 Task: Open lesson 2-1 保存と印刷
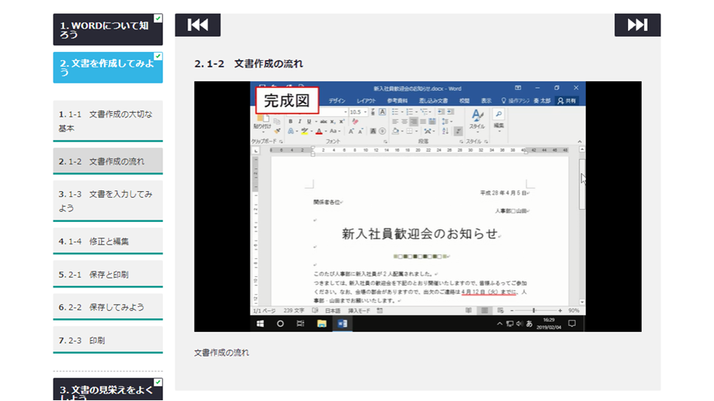pos(108,275)
